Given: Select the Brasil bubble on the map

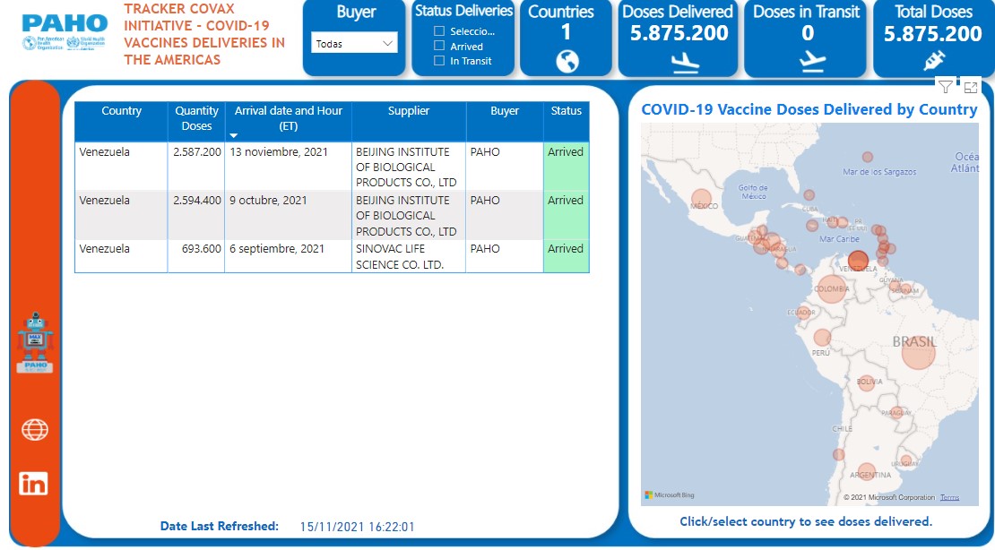Looking at the screenshot, I should click(918, 352).
